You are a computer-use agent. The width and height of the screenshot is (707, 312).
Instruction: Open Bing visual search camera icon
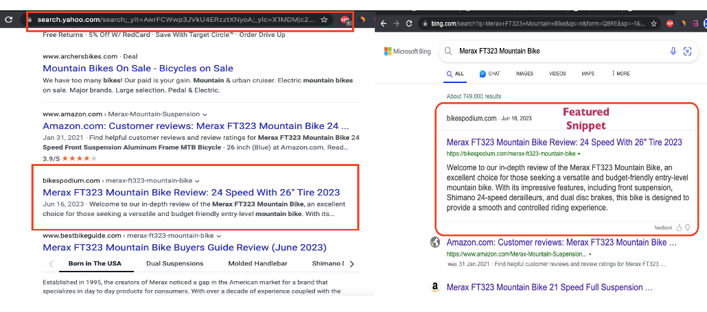click(x=687, y=51)
